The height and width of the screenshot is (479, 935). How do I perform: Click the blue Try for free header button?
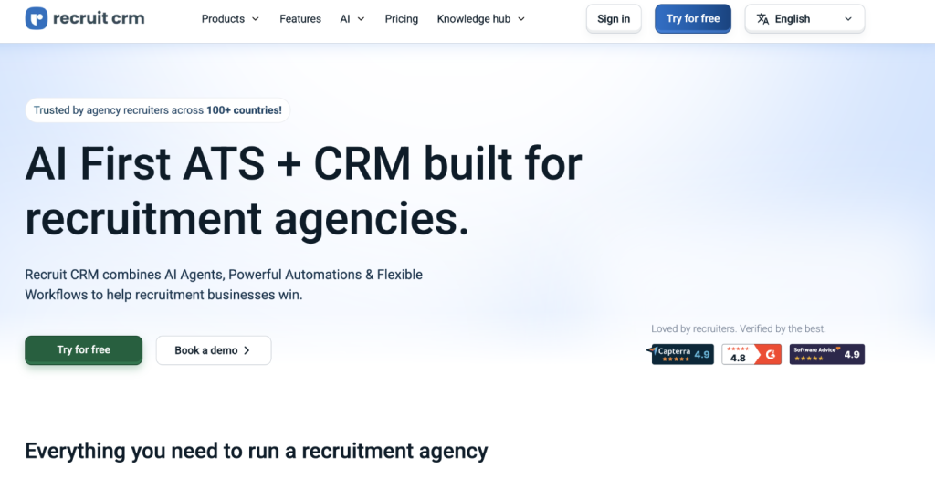click(x=693, y=18)
